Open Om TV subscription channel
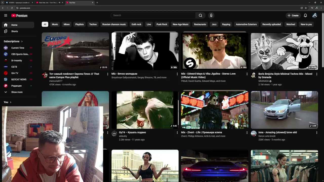 click(x=18, y=73)
